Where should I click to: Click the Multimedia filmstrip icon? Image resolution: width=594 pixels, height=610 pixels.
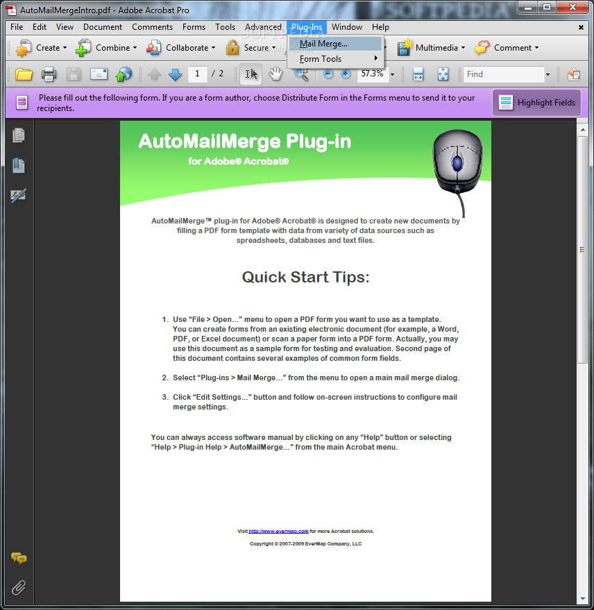pos(405,47)
